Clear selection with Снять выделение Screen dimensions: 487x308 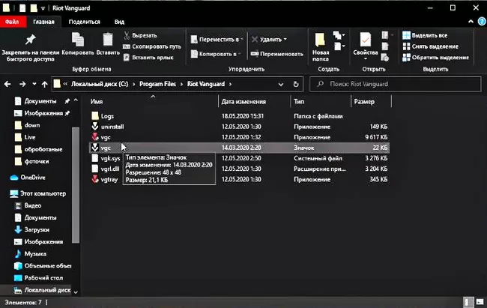click(x=430, y=46)
